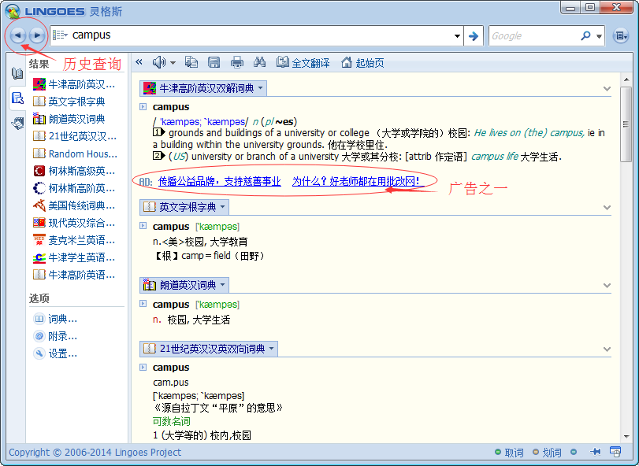Select the results index tab icon in sidebar
This screenshot has height=466, width=639.
coord(17,98)
